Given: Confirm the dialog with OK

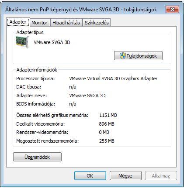Looking at the screenshot, I should pos(90,176).
